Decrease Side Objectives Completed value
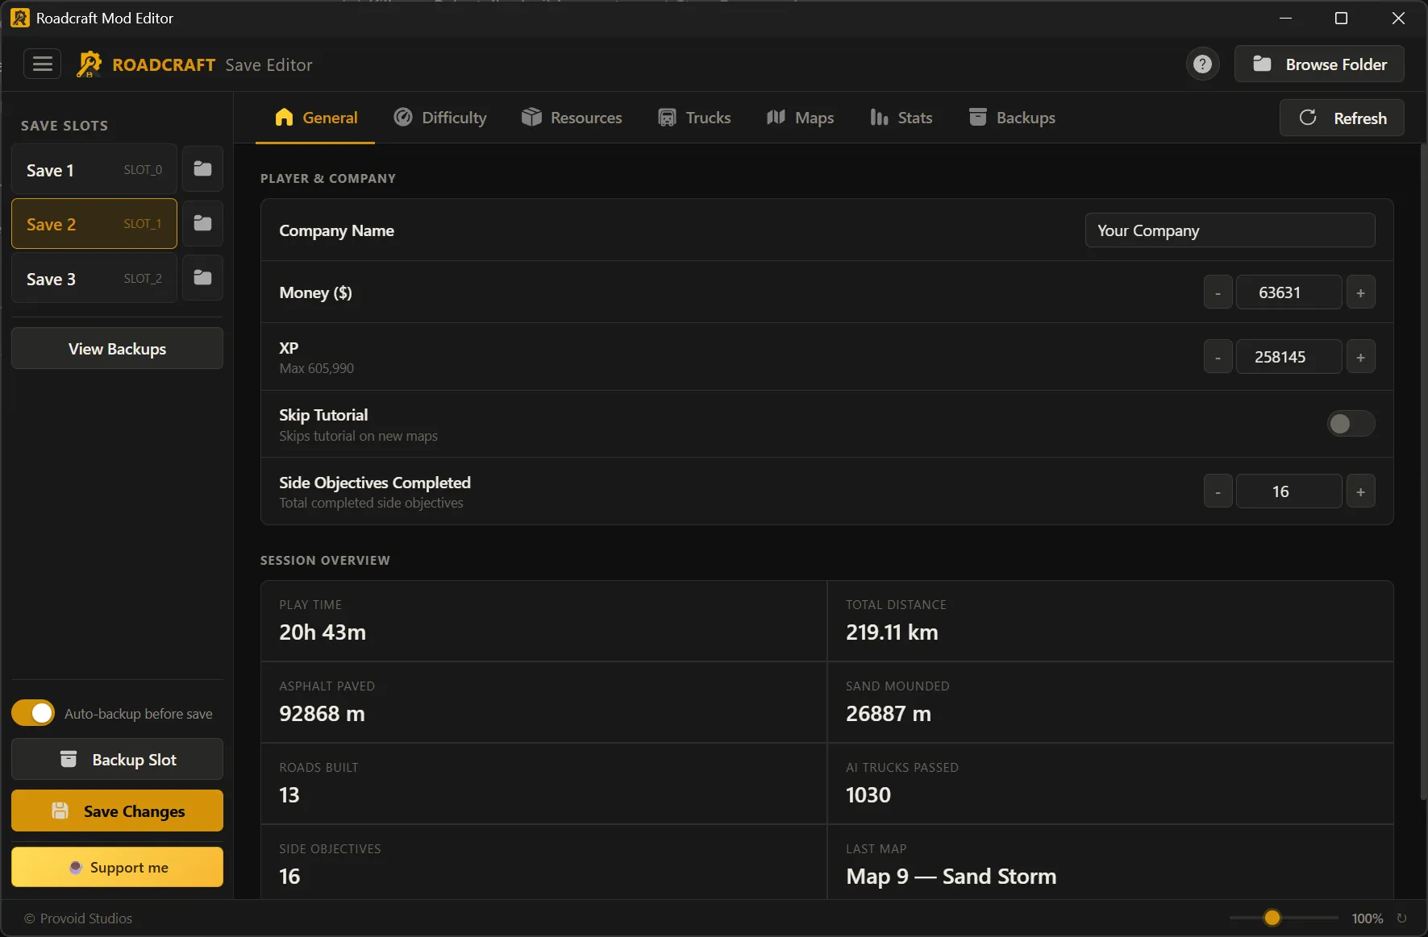Viewport: 1428px width, 937px height. [x=1218, y=491]
